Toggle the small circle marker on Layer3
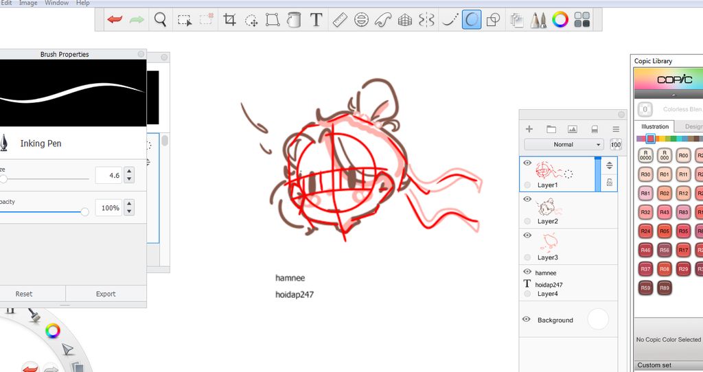This screenshot has height=372, width=703. [527, 257]
